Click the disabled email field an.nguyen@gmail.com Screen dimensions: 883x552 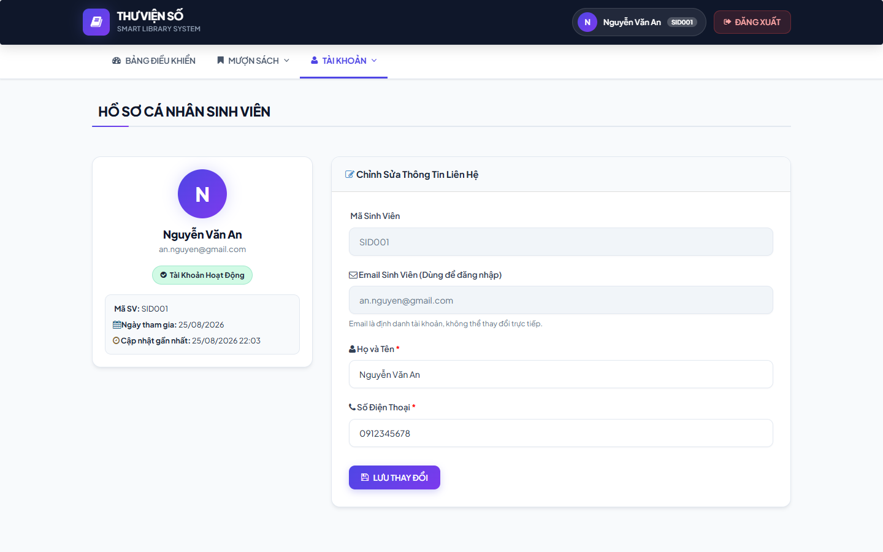[x=560, y=300]
